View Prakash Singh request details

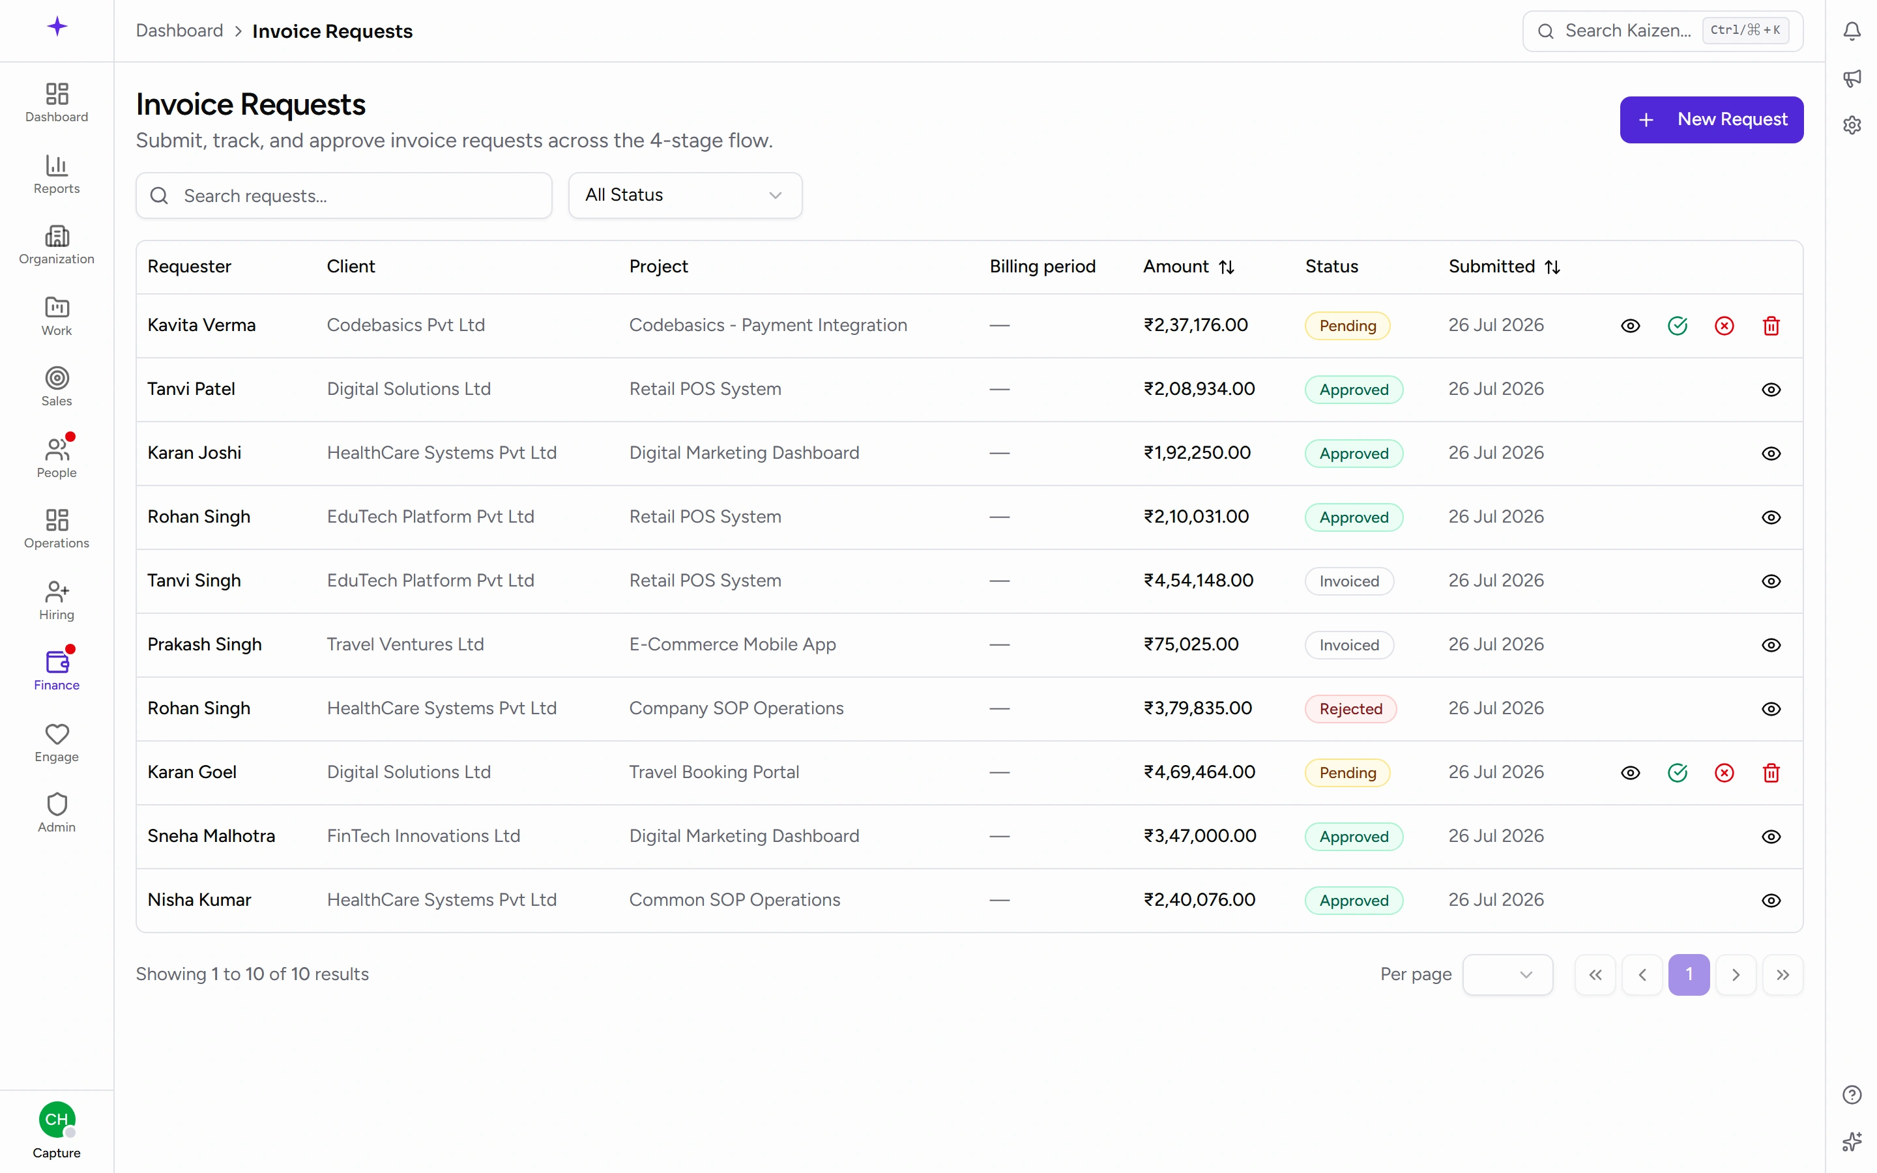[x=1771, y=644]
